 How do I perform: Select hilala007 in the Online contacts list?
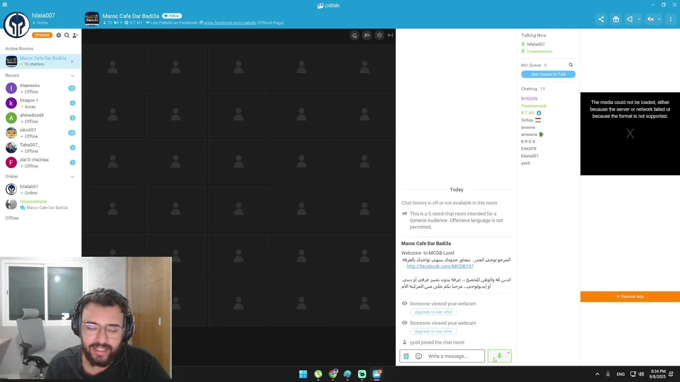point(40,189)
